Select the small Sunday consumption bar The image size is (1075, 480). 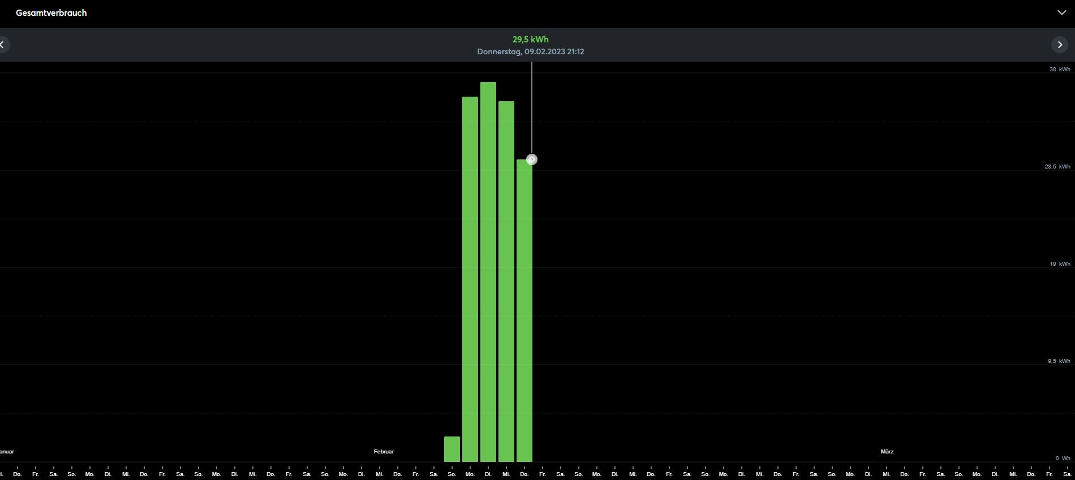pos(451,449)
